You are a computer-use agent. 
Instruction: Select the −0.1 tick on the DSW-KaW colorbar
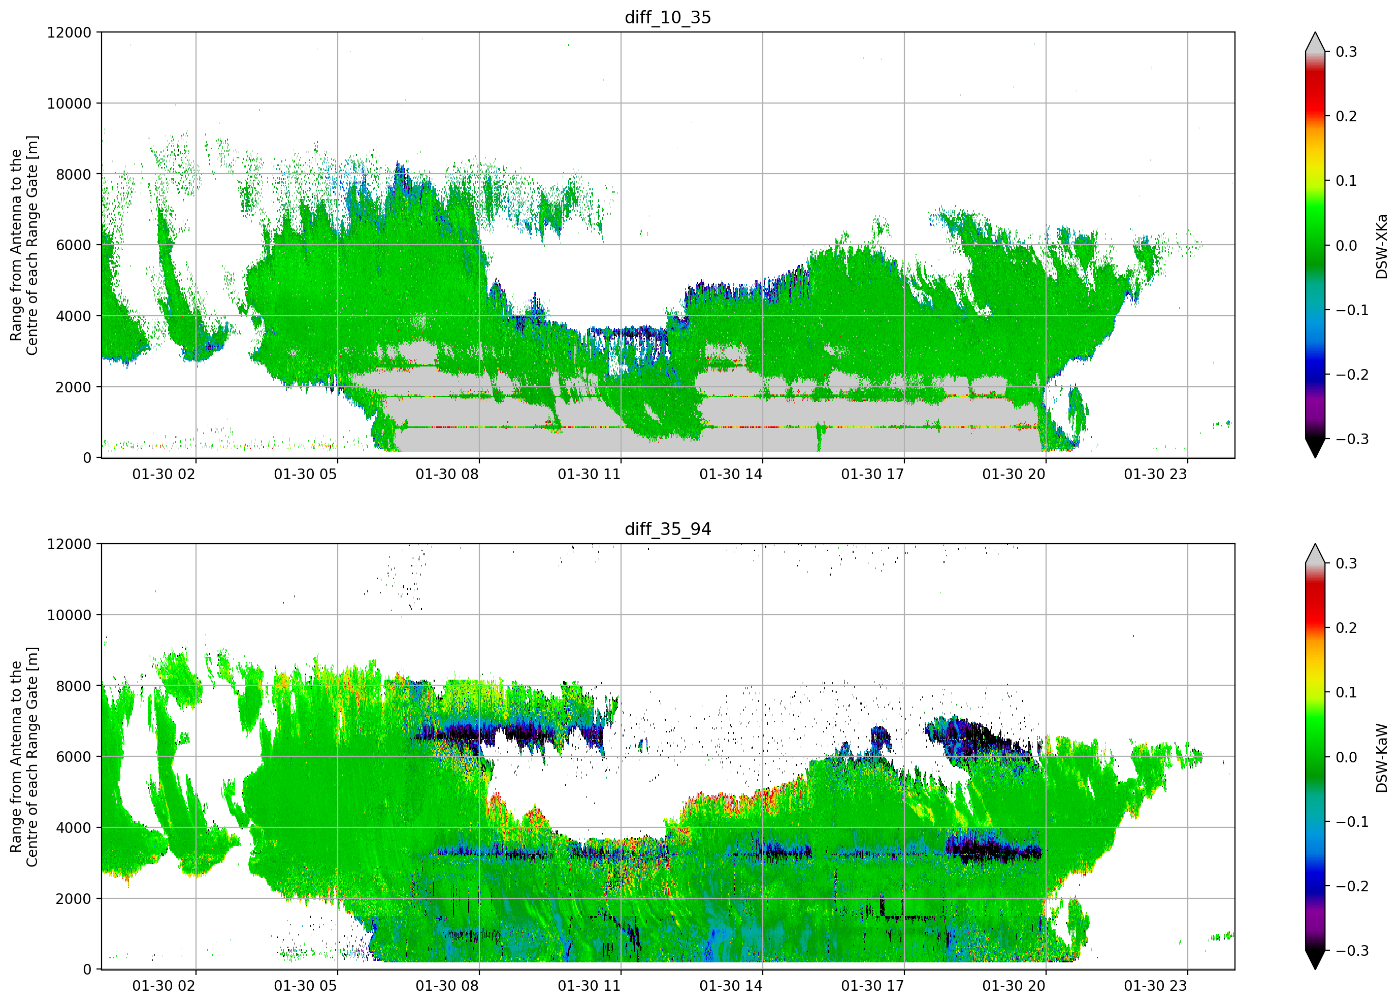tap(1352, 822)
